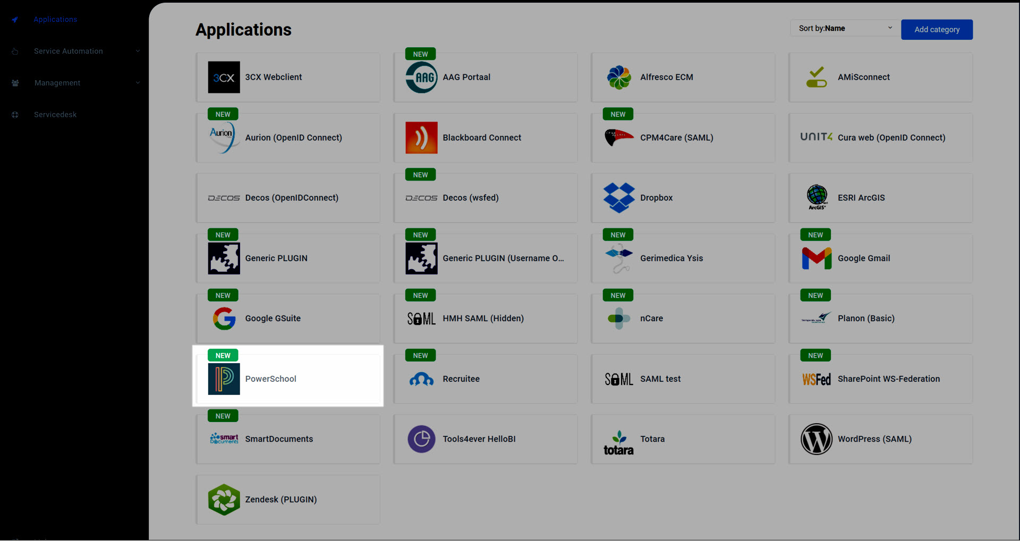Image resolution: width=1020 pixels, height=541 pixels.
Task: Select the AAG Portaal icon
Action: [x=421, y=78]
